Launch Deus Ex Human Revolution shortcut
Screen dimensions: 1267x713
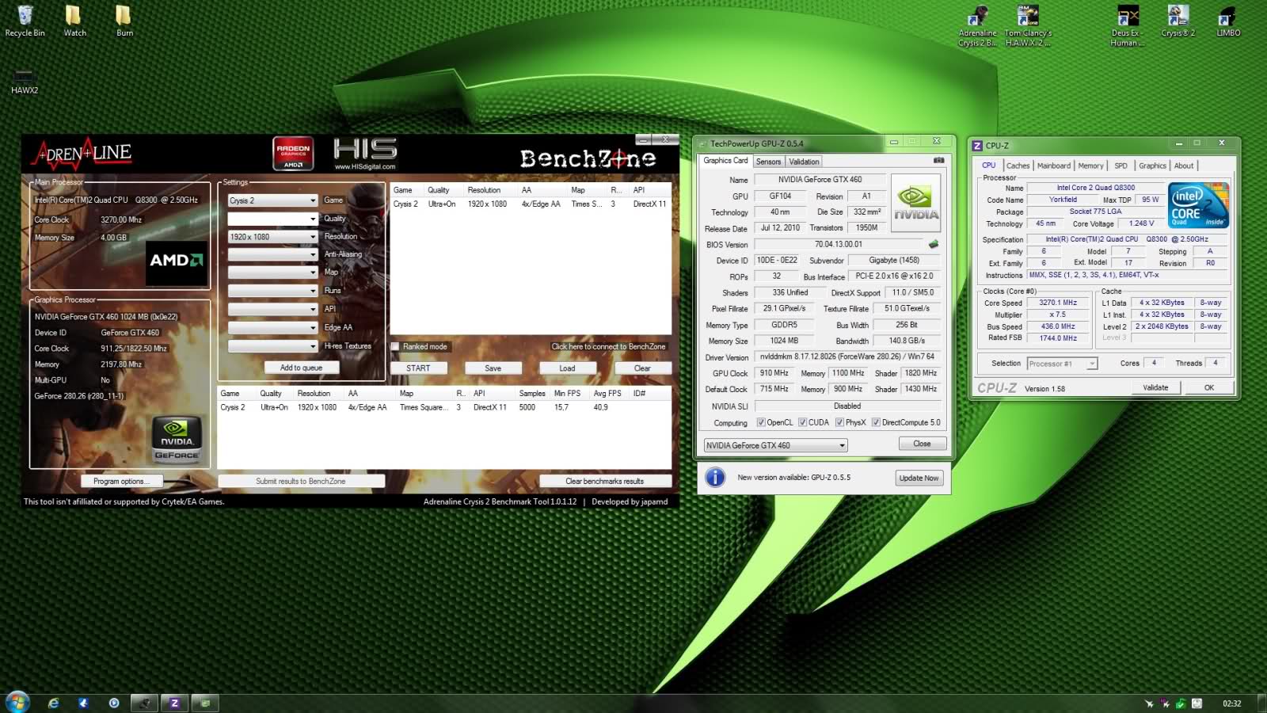point(1128,26)
